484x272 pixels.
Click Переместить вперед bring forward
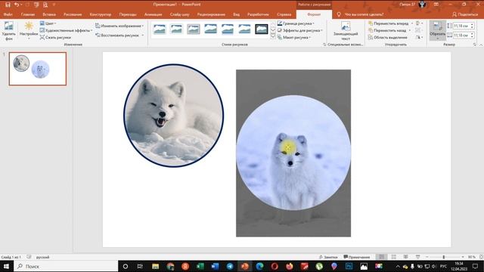pyautogui.click(x=389, y=23)
